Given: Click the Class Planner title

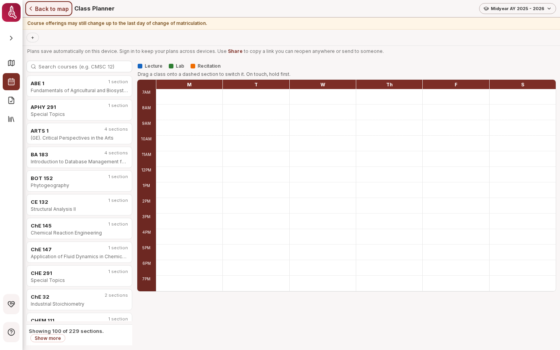Looking at the screenshot, I should point(94,9).
